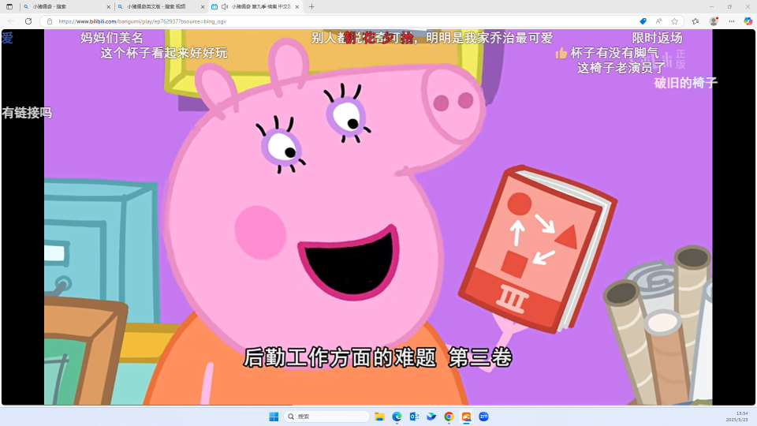This screenshot has height=426, width=757.
Task: Restore down the Edge window
Action: click(x=729, y=7)
